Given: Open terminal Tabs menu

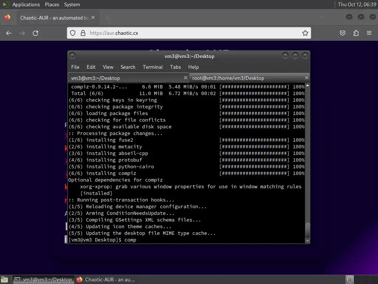Looking at the screenshot, I should click(175, 67).
